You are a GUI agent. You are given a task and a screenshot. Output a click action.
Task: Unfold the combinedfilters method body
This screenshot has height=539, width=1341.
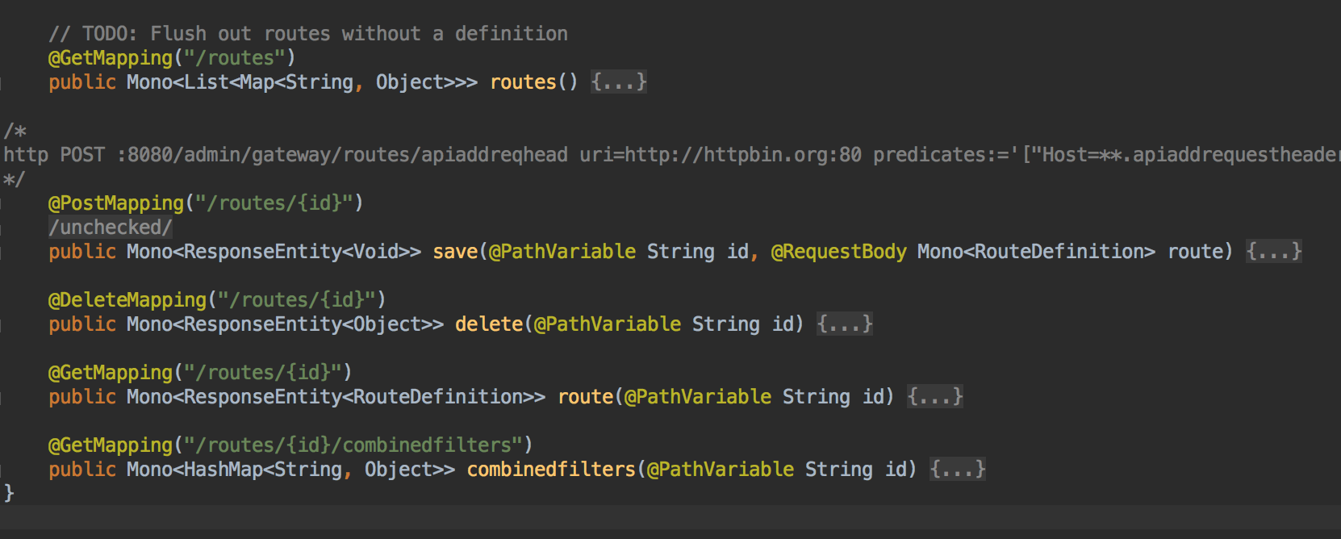(958, 470)
